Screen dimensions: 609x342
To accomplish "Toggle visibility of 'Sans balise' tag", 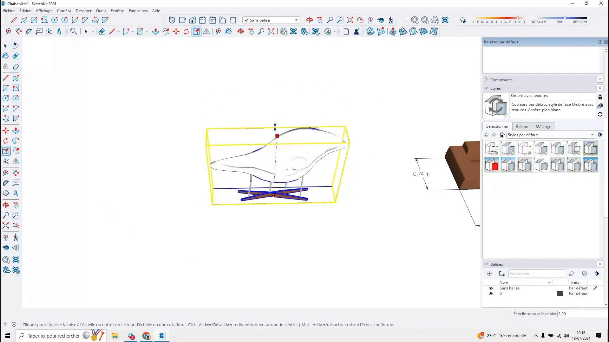I will point(491,288).
